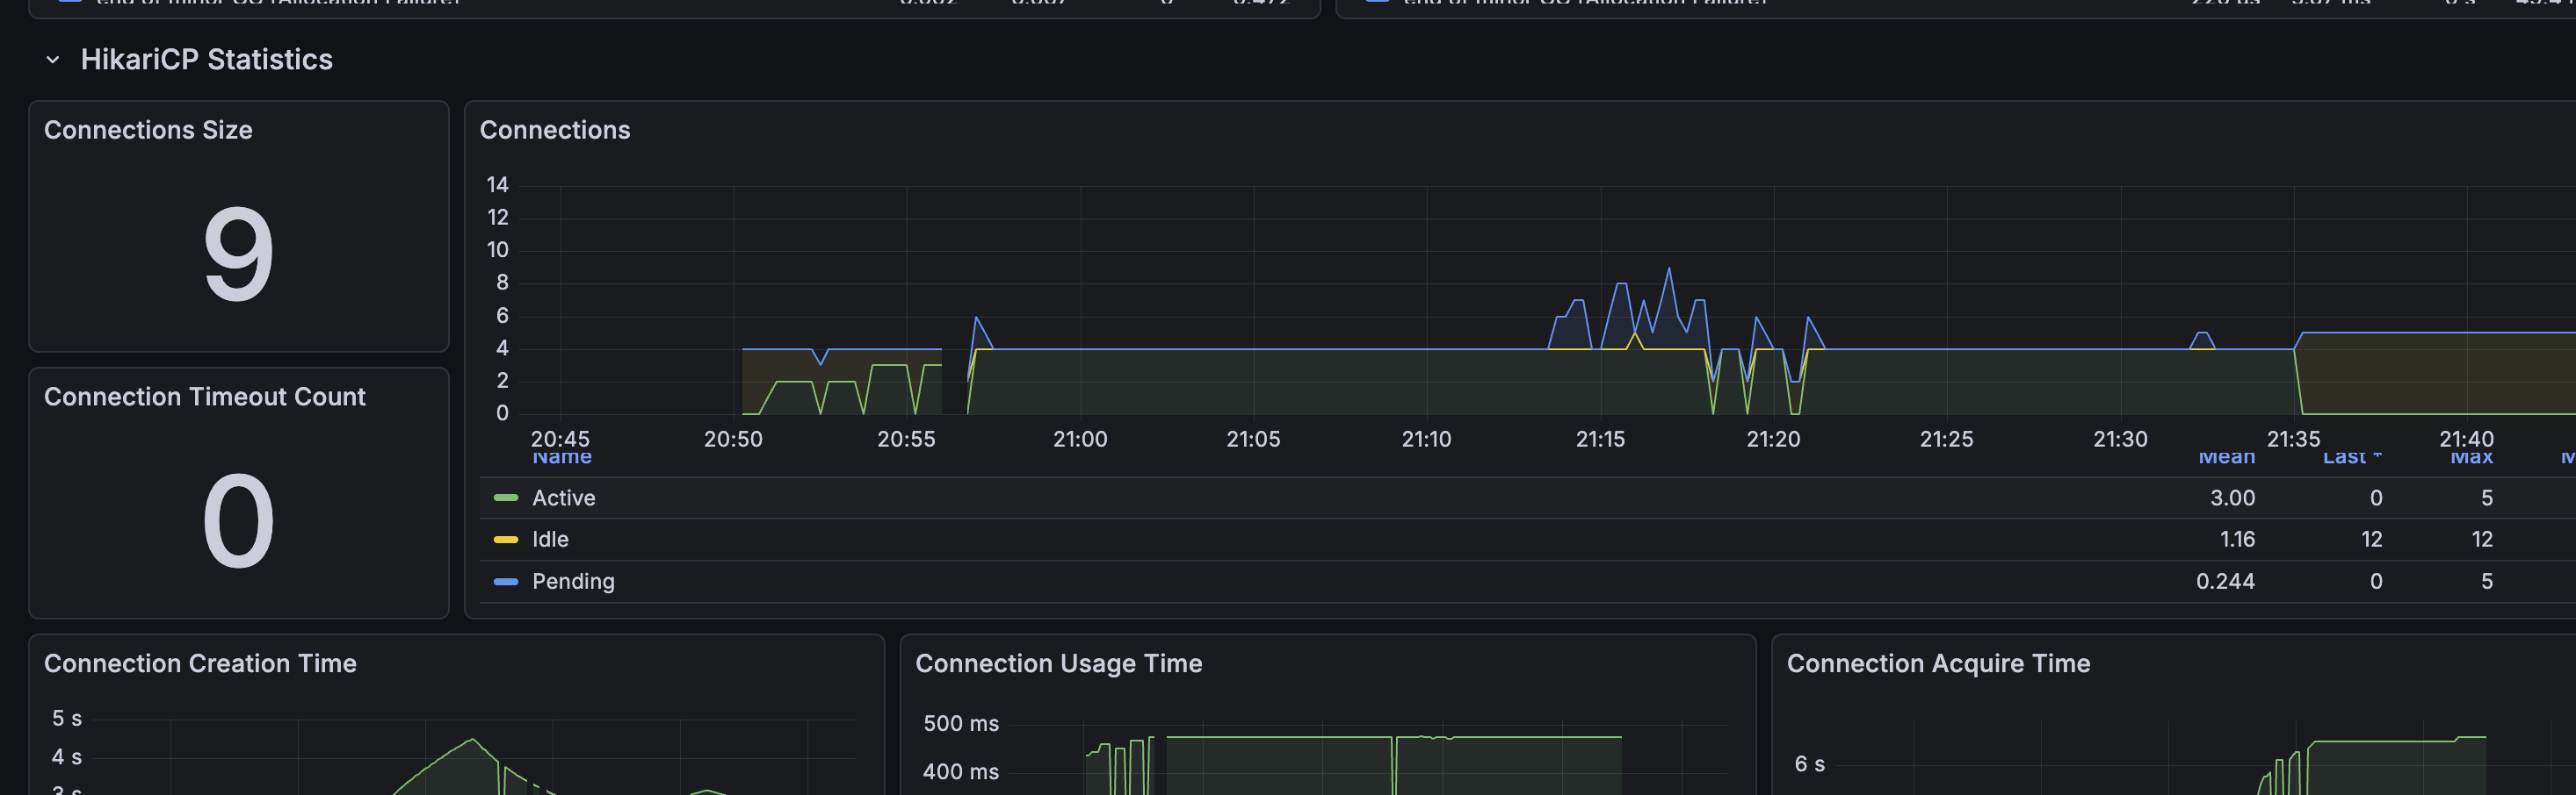Click the pending spike near 21:17
2576x795 pixels.
point(1668,269)
